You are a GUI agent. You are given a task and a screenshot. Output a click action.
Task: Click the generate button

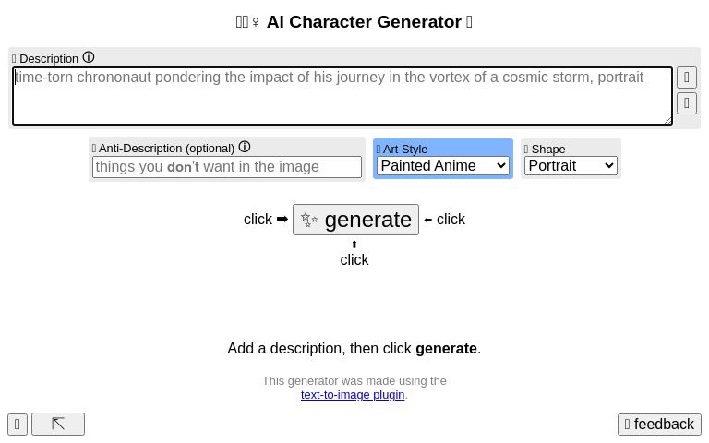point(355,220)
